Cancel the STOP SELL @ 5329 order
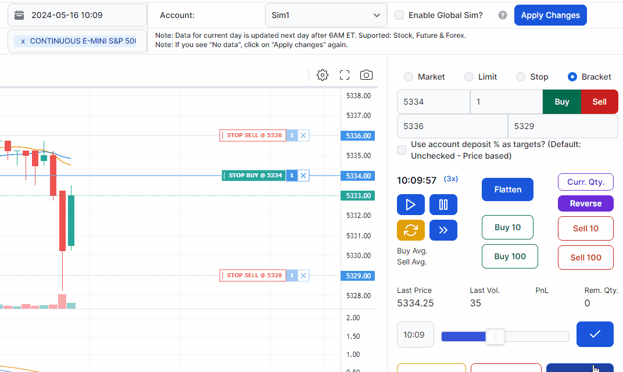The image size is (623, 372). tap(303, 276)
